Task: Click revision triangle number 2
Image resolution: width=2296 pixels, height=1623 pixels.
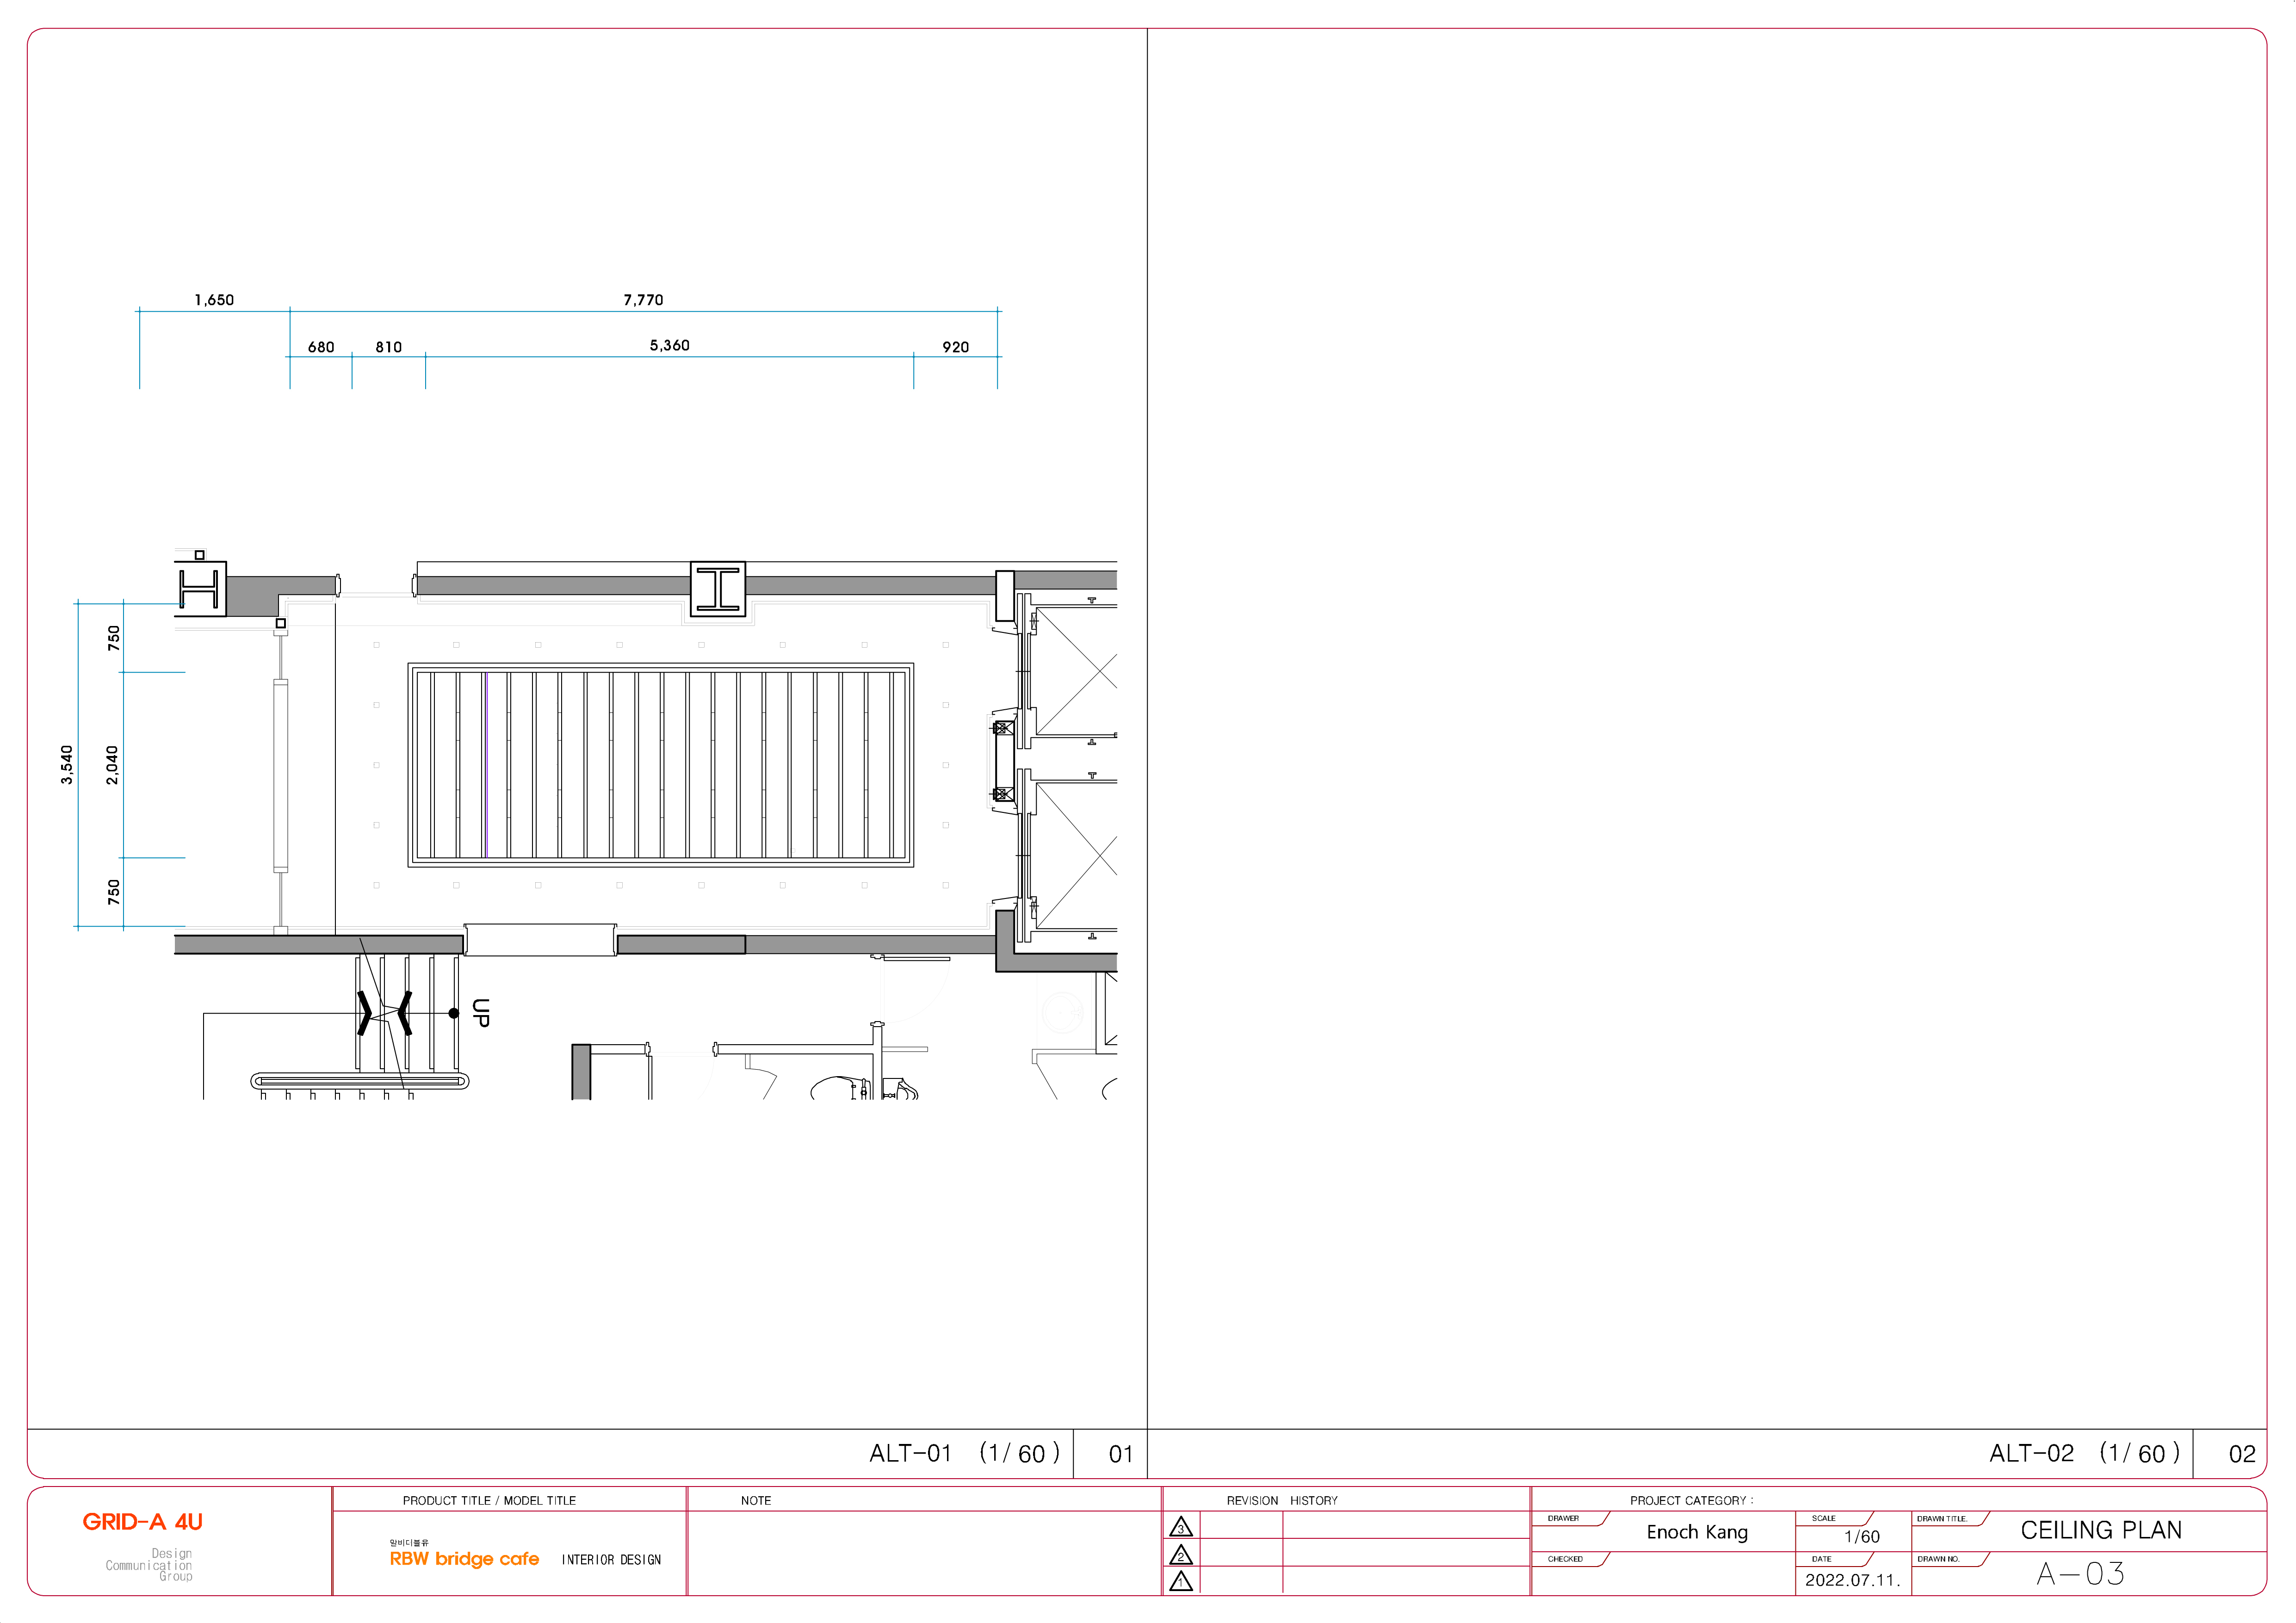Action: point(1180,1555)
